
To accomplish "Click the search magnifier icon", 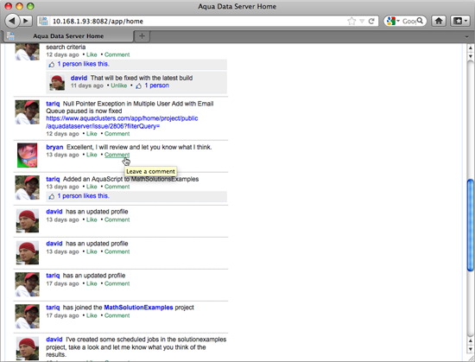I will coord(420,21).
